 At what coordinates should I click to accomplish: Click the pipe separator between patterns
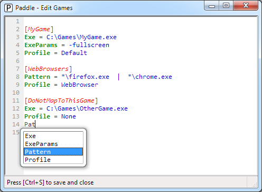click(118, 77)
